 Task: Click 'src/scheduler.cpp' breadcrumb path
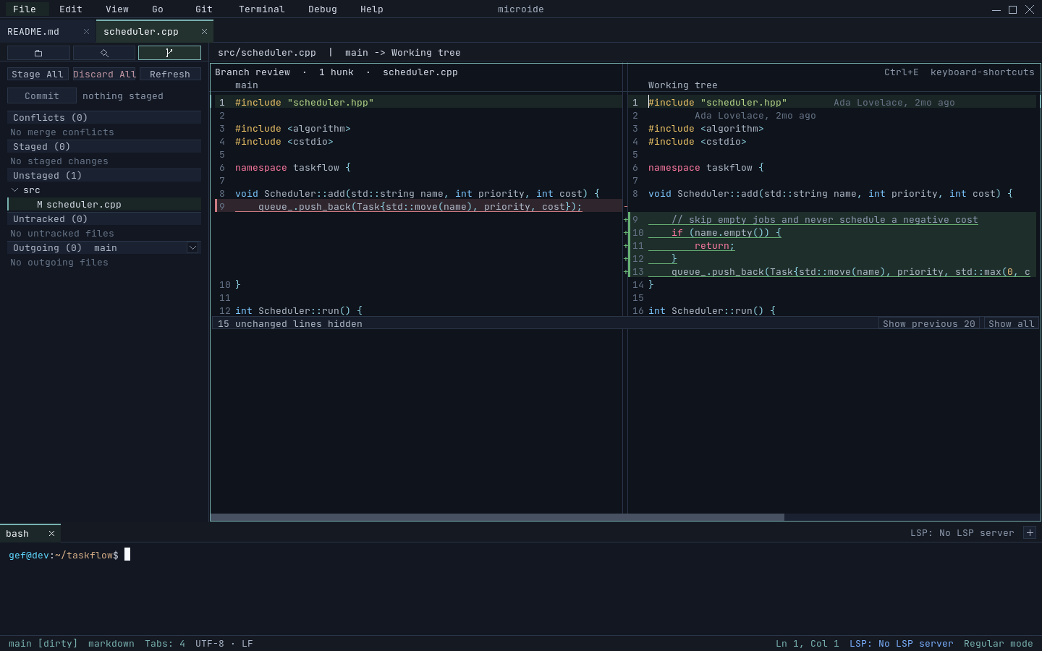pos(267,53)
